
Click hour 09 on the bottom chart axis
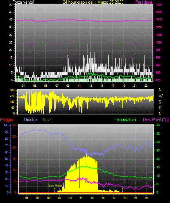[x=70, y=198]
